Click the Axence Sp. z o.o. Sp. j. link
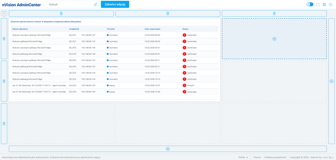Screen dimensions: 336x160 (x=322, y=157)
